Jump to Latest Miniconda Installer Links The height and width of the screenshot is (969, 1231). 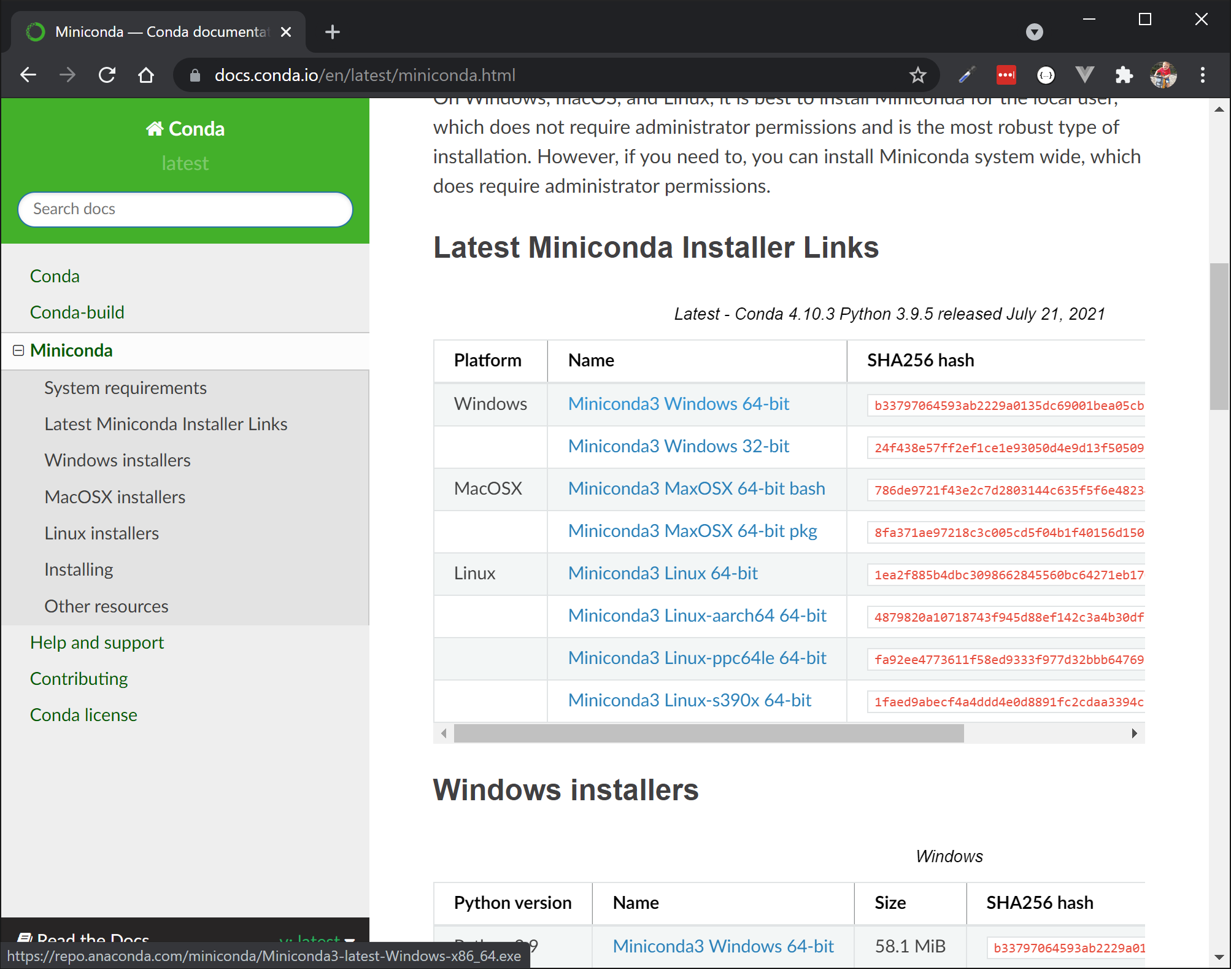point(166,424)
